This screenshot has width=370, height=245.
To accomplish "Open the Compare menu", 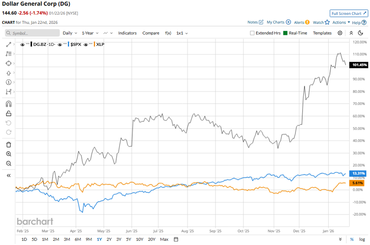I will pyautogui.click(x=151, y=33).
